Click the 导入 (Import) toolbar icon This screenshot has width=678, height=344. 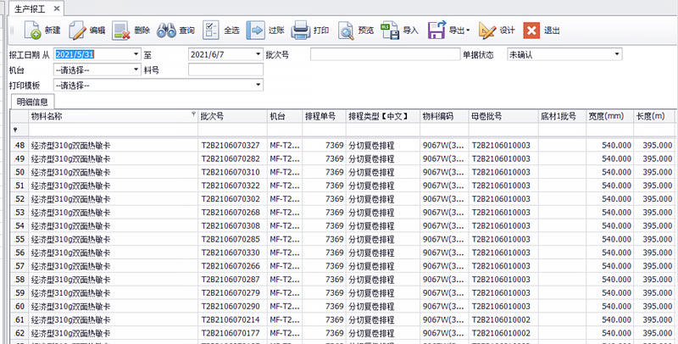point(391,31)
